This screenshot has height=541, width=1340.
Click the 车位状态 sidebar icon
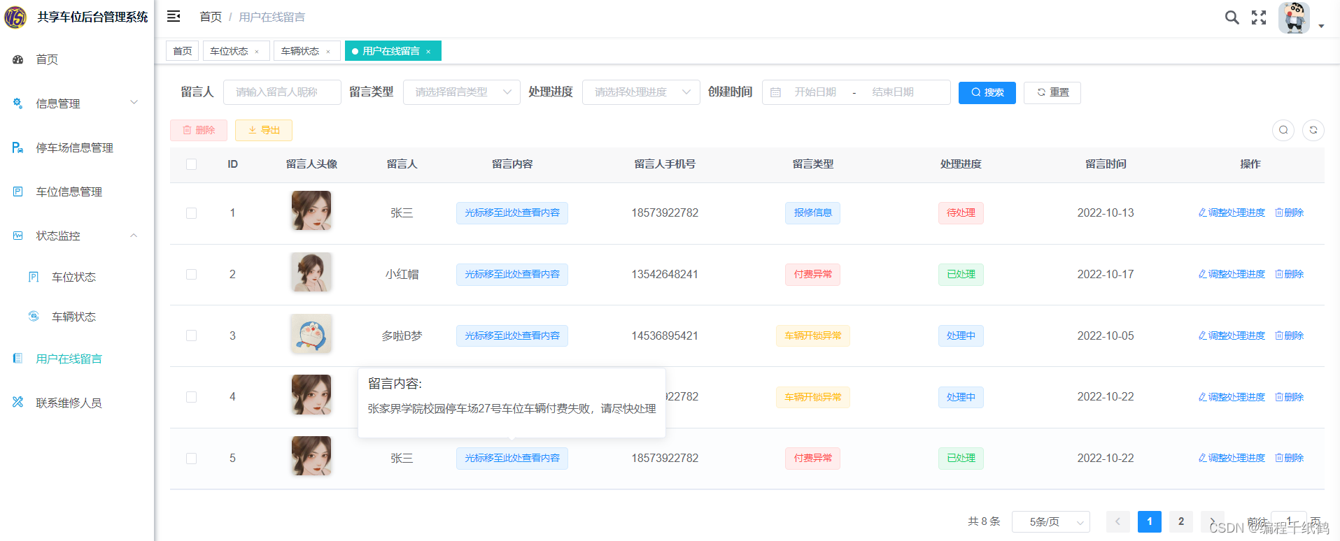(x=34, y=277)
